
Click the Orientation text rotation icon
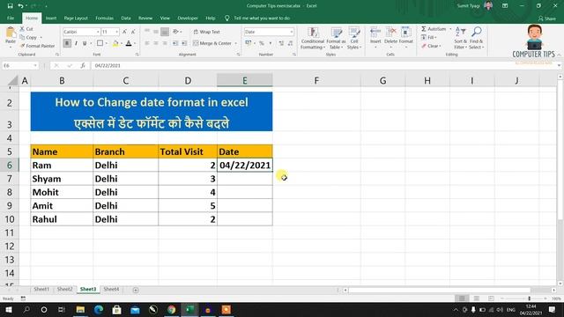point(175,32)
